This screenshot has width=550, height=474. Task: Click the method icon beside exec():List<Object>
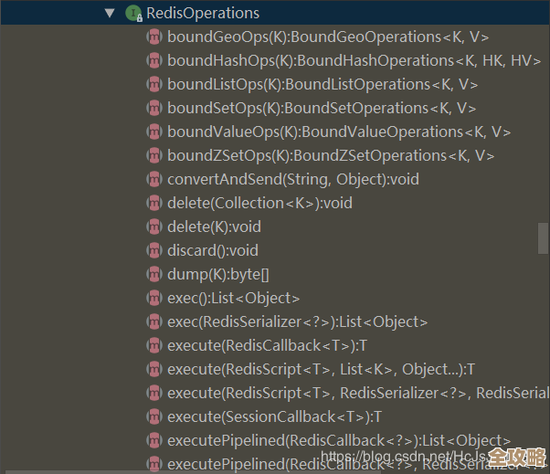pos(154,298)
